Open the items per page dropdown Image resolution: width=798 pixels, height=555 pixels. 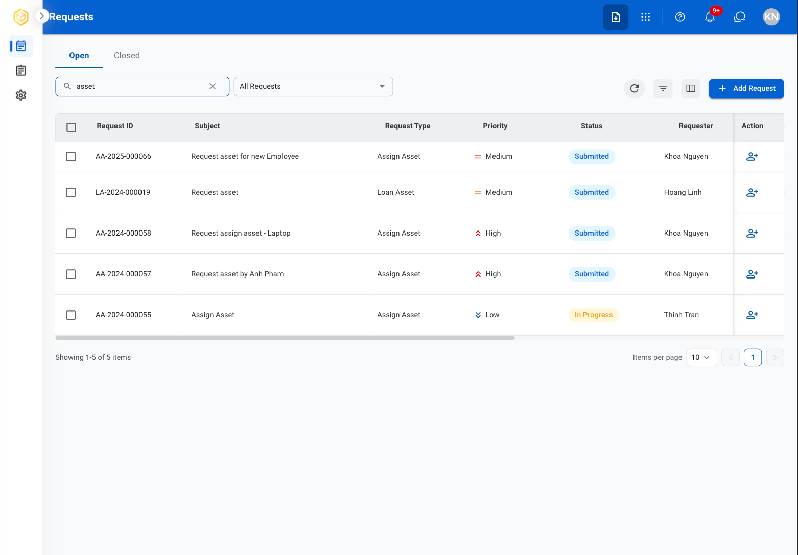coord(701,357)
